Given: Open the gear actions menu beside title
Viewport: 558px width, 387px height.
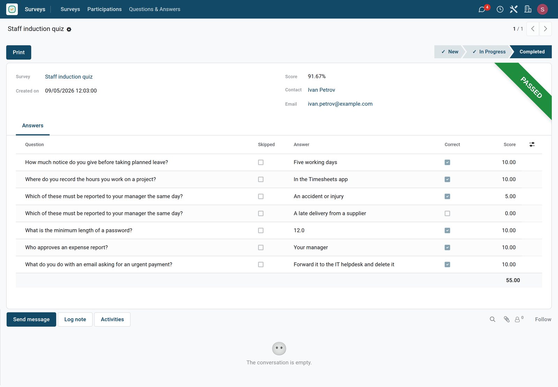Looking at the screenshot, I should click(69, 29).
